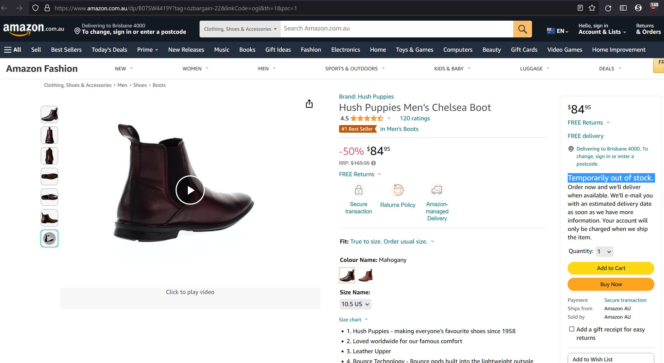Expand the Size chart
Viewport: 664px width, 363px height.
point(353,319)
